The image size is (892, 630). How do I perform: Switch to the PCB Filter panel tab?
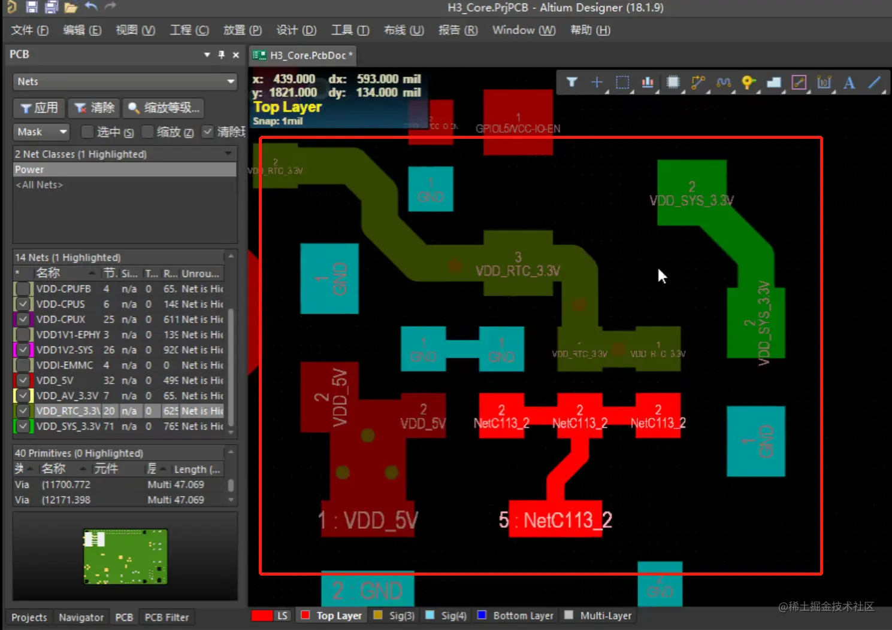tap(167, 617)
